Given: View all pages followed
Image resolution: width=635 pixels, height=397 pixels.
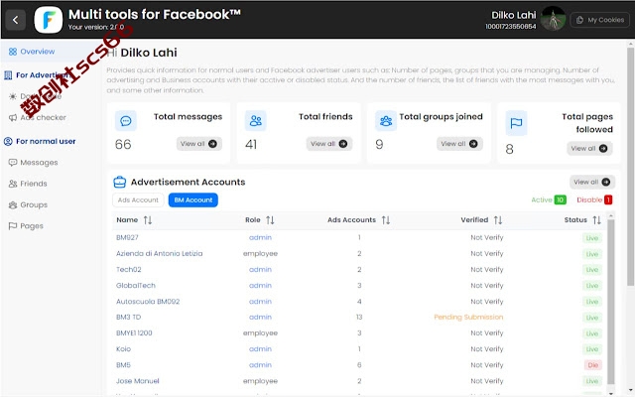Looking at the screenshot, I should 589,149.
